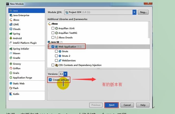Screen dimensions: 175x114
Task: Click the frameworks list vertical scrollbar
Action: pyautogui.click(x=149, y=30)
